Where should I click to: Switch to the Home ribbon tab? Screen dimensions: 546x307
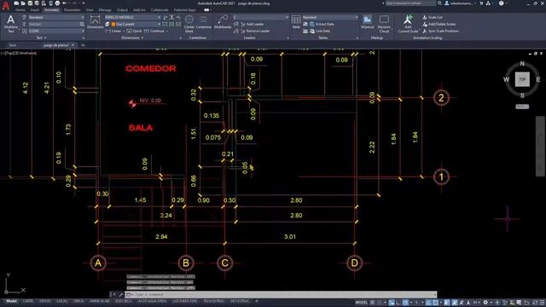tap(20, 10)
